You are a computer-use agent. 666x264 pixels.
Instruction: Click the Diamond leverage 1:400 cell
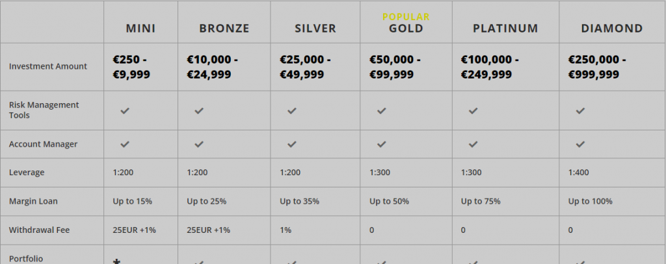[x=578, y=173]
